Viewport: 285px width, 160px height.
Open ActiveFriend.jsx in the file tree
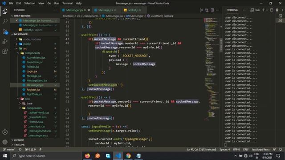[x=36, y=58]
